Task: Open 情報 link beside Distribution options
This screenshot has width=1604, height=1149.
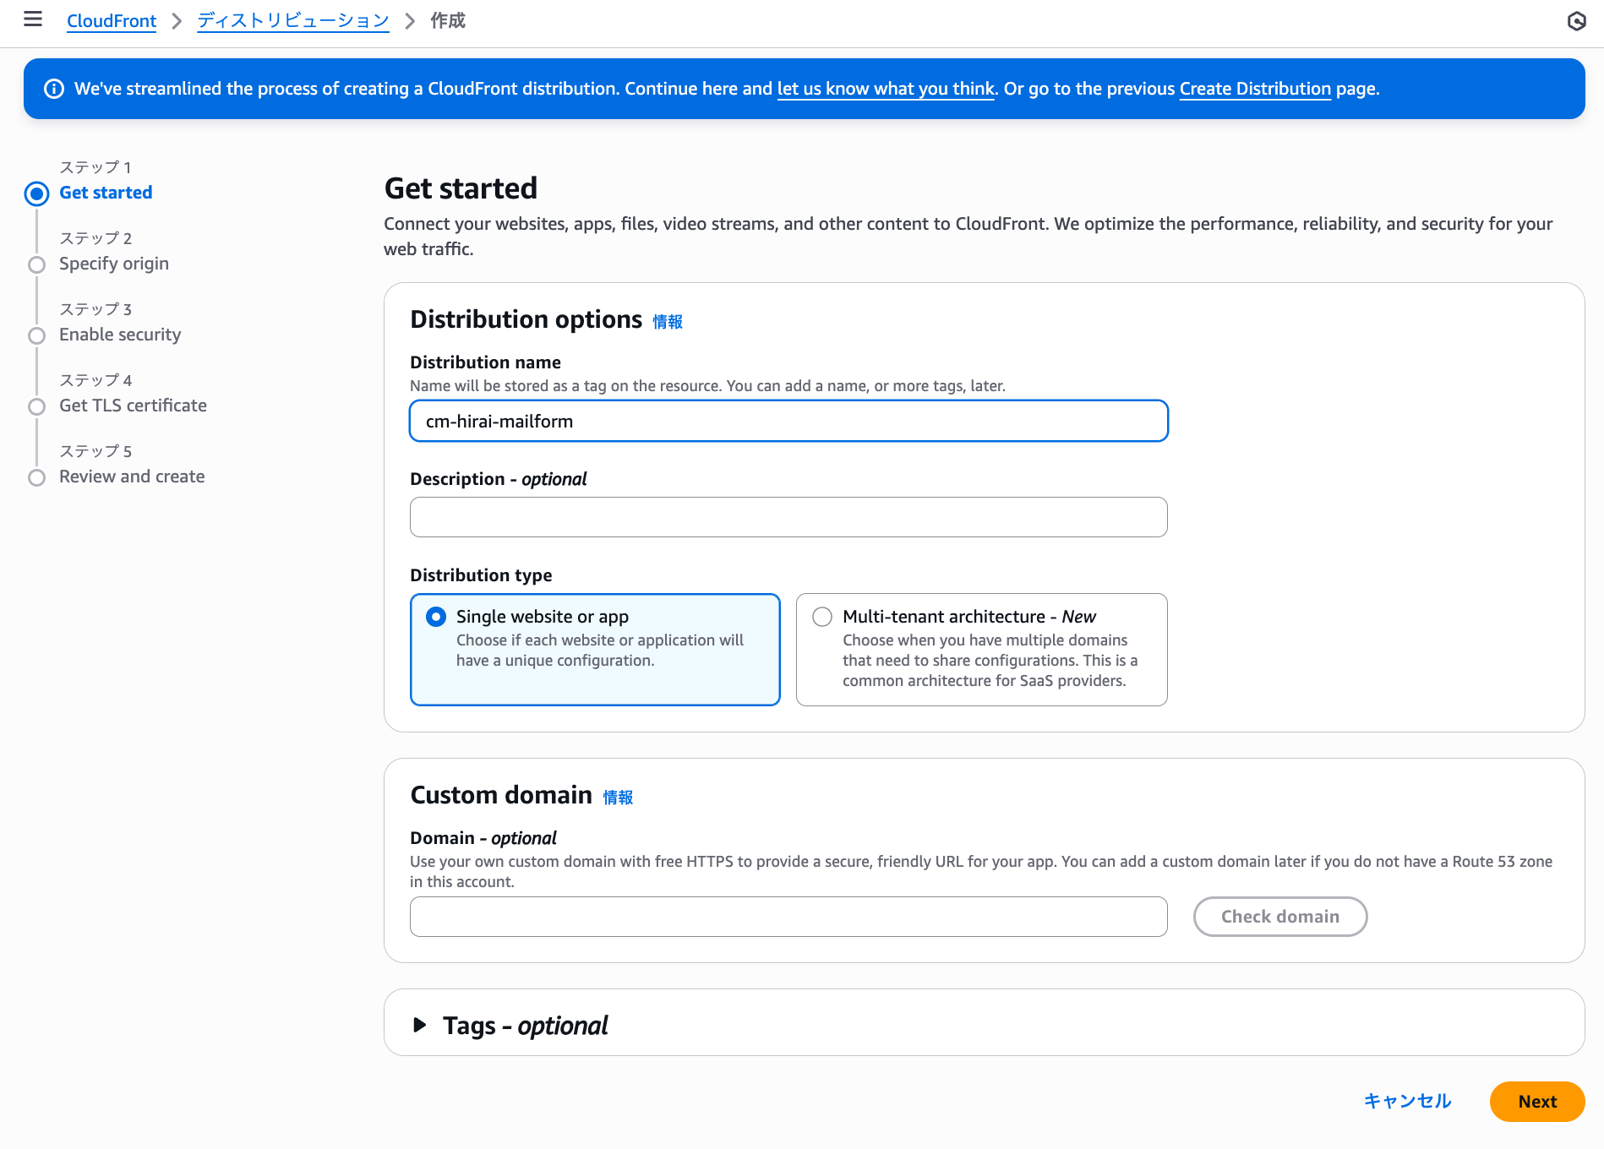Action: tap(668, 322)
